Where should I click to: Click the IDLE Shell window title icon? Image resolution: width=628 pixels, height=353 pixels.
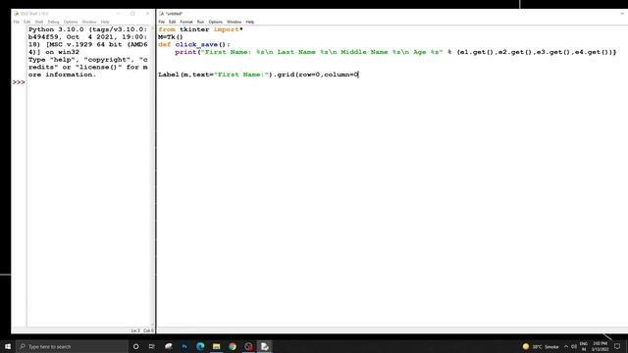click(17, 14)
